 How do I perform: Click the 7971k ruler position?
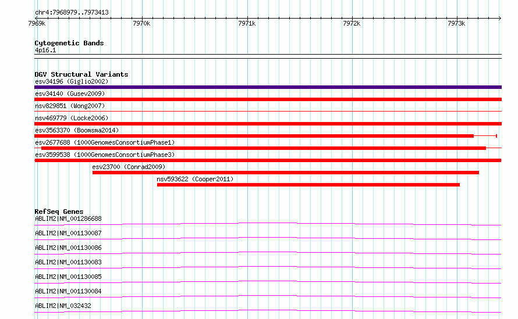[247, 23]
